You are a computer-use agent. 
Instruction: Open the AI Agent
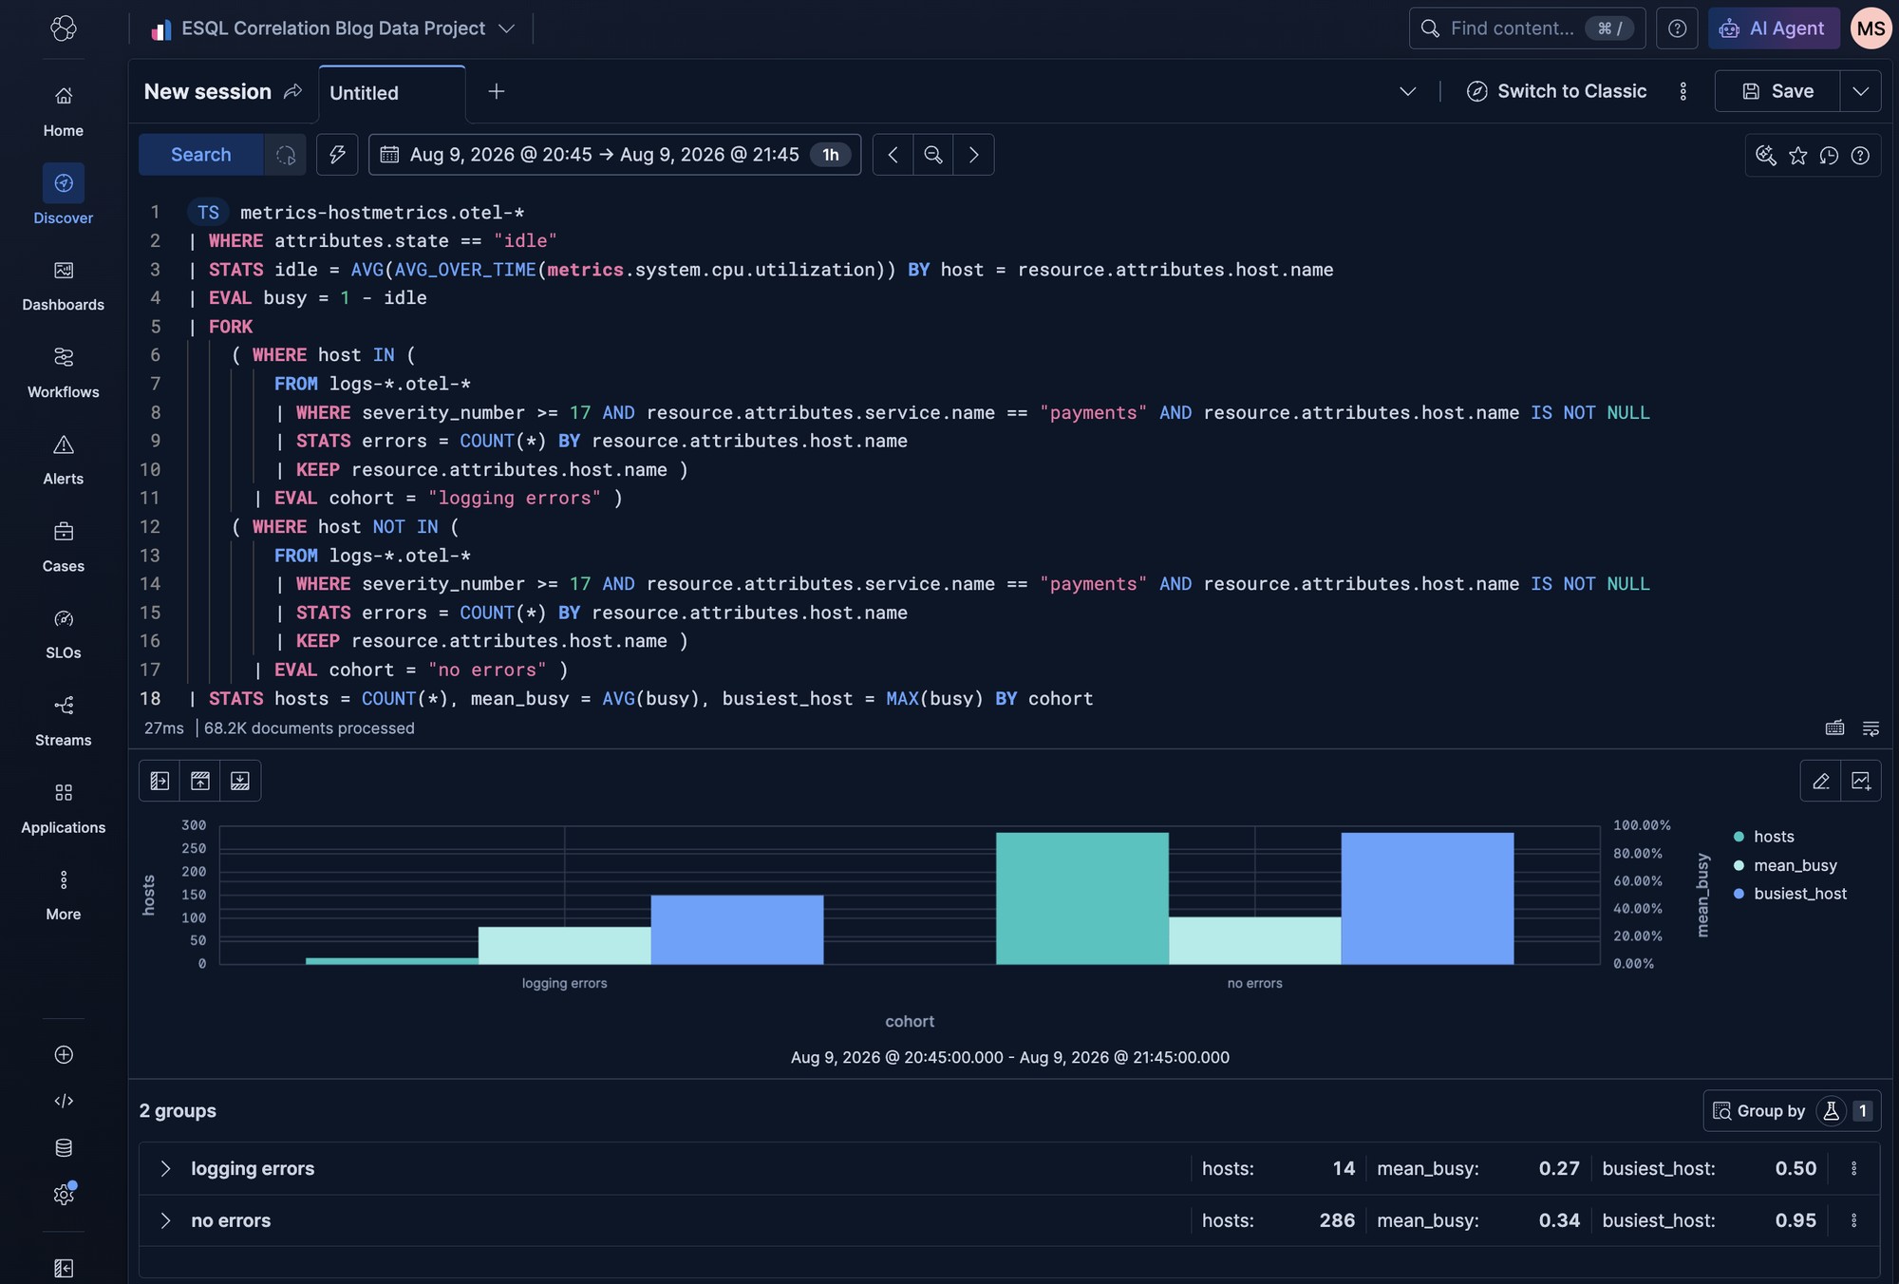click(1774, 28)
